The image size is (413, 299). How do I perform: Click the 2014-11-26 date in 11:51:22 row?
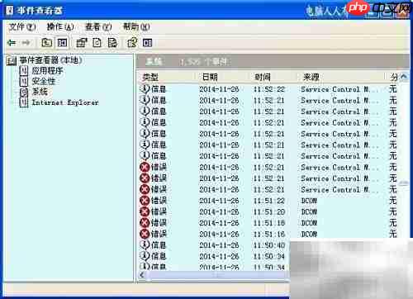pyautogui.click(x=219, y=201)
